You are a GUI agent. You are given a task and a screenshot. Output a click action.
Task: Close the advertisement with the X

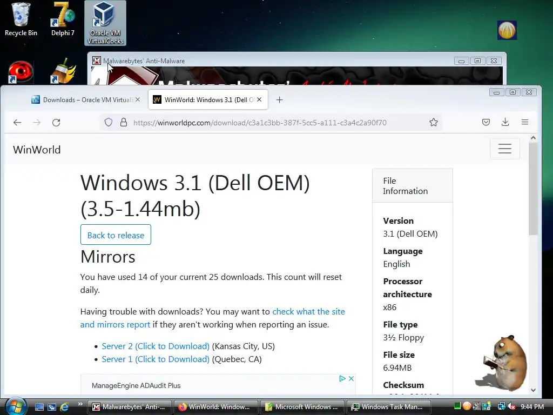pos(351,378)
